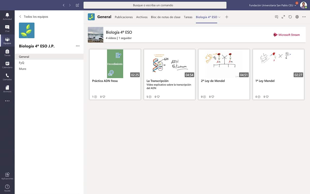
Task: Click the command search box
Action: click(x=155, y=5)
